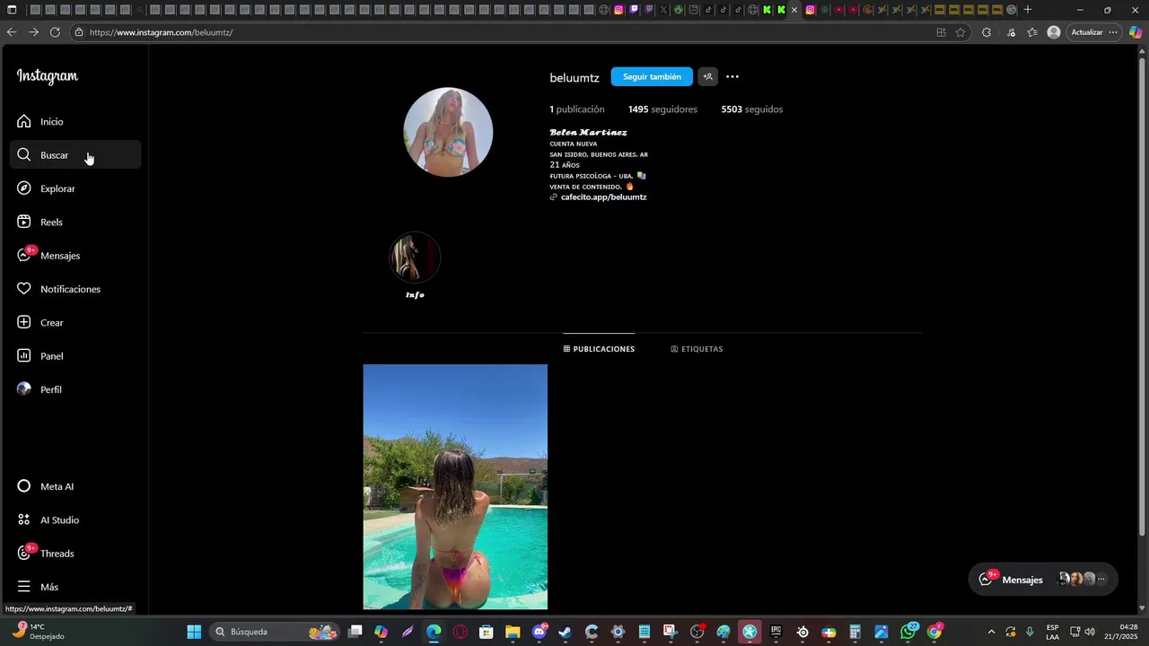The image size is (1149, 646).
Task: Open File Explorer from the taskbar
Action: tap(513, 632)
